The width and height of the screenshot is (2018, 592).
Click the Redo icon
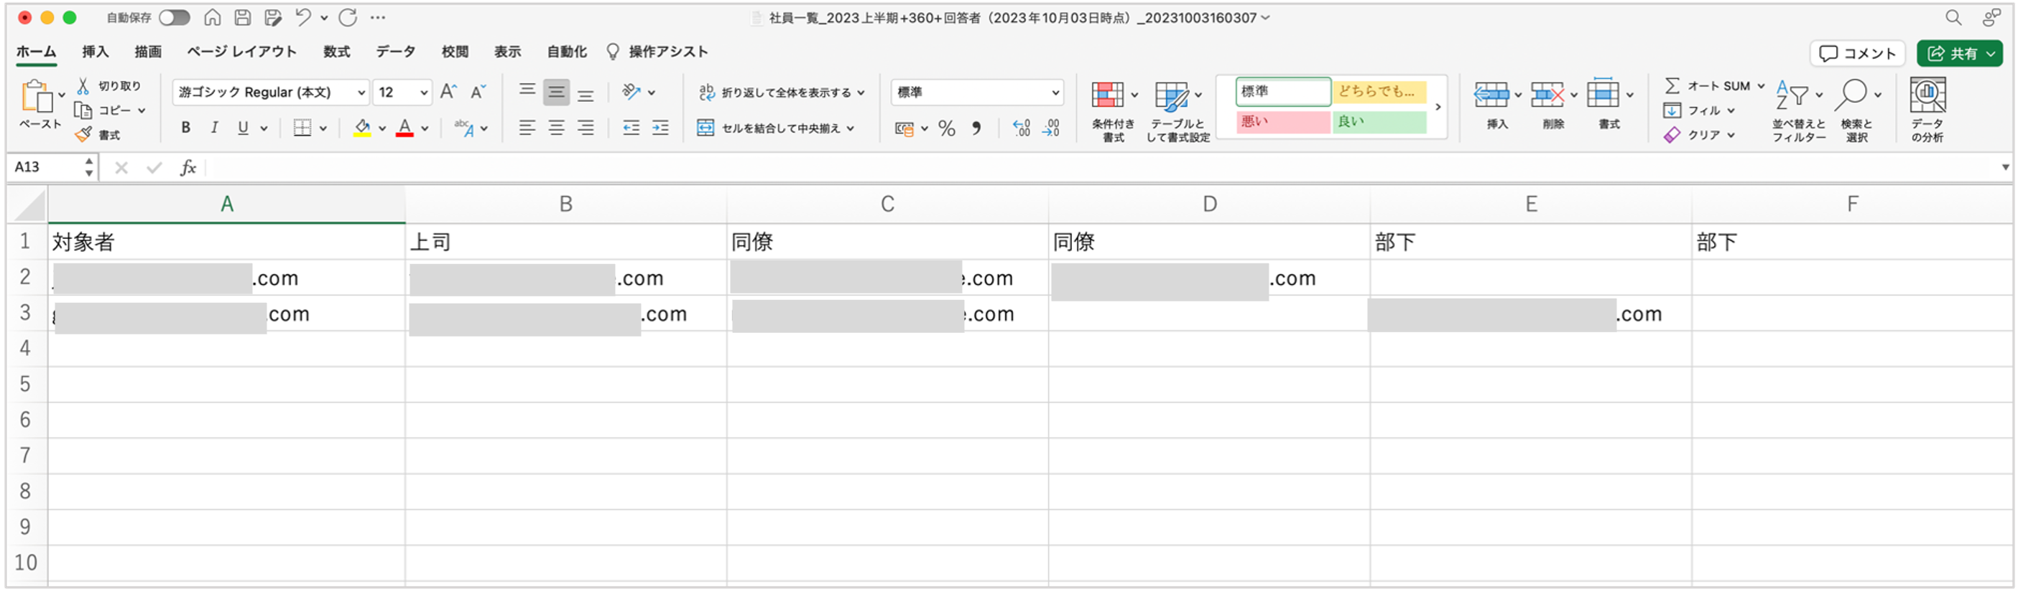click(x=348, y=17)
